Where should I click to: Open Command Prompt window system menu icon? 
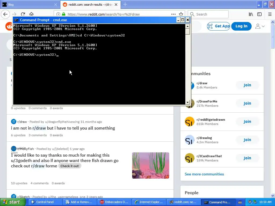[16, 20]
